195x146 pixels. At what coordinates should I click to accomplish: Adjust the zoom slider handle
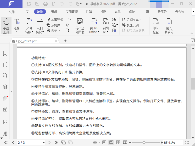[144, 143]
